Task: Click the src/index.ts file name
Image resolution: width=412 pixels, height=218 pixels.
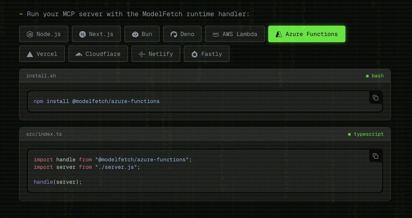Action: click(x=44, y=134)
